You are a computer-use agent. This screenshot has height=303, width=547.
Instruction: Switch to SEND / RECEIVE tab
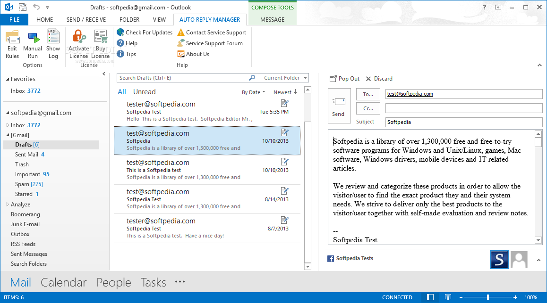coord(86,19)
